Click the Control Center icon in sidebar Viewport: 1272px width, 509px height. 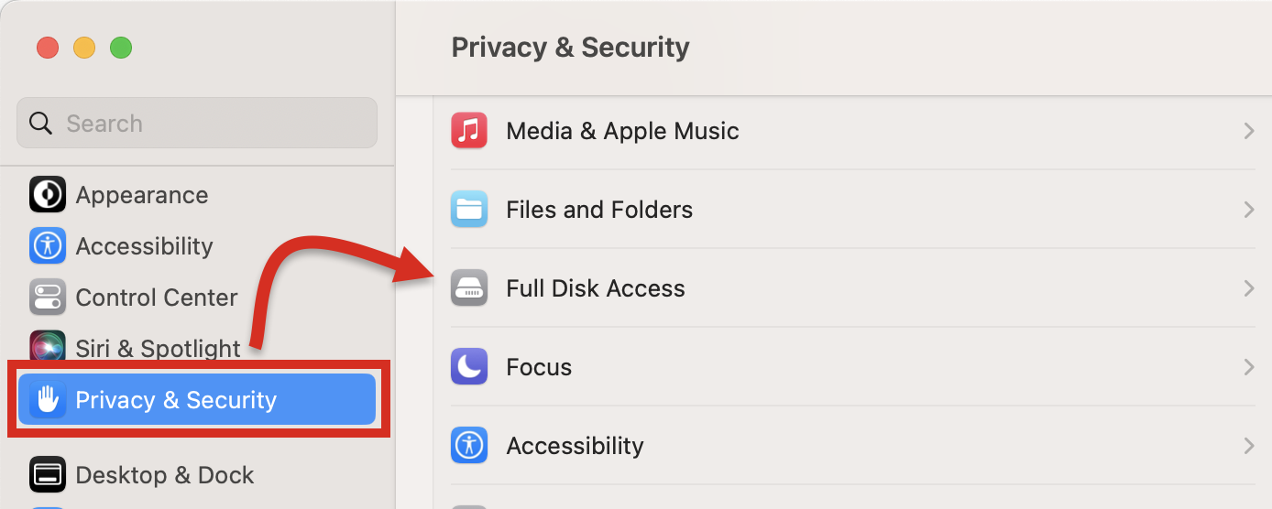[x=48, y=298]
